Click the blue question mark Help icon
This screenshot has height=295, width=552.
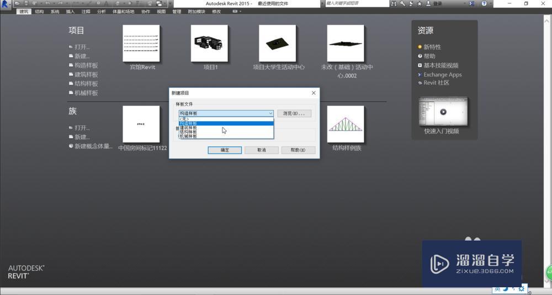pyautogui.click(x=484, y=3)
